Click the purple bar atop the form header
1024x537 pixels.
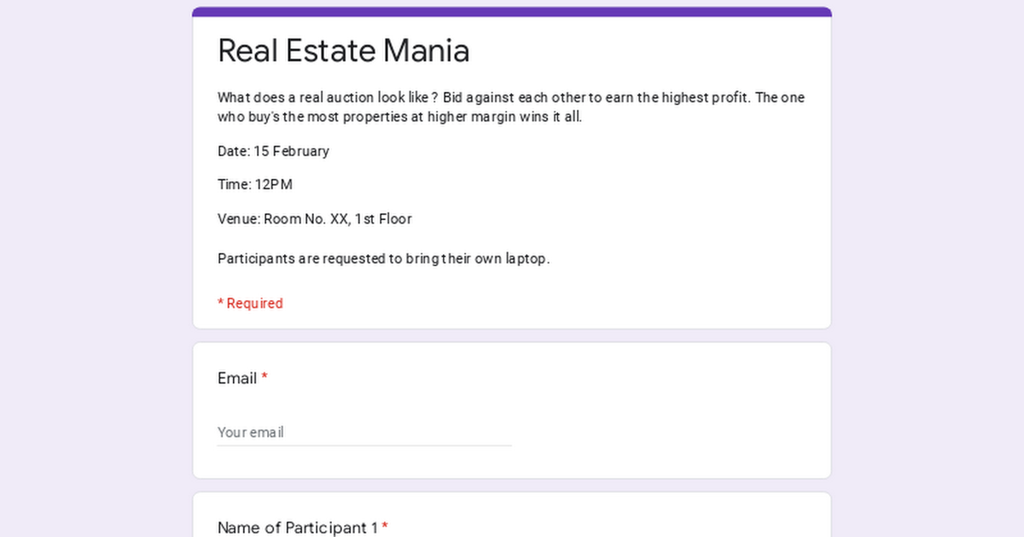point(512,12)
